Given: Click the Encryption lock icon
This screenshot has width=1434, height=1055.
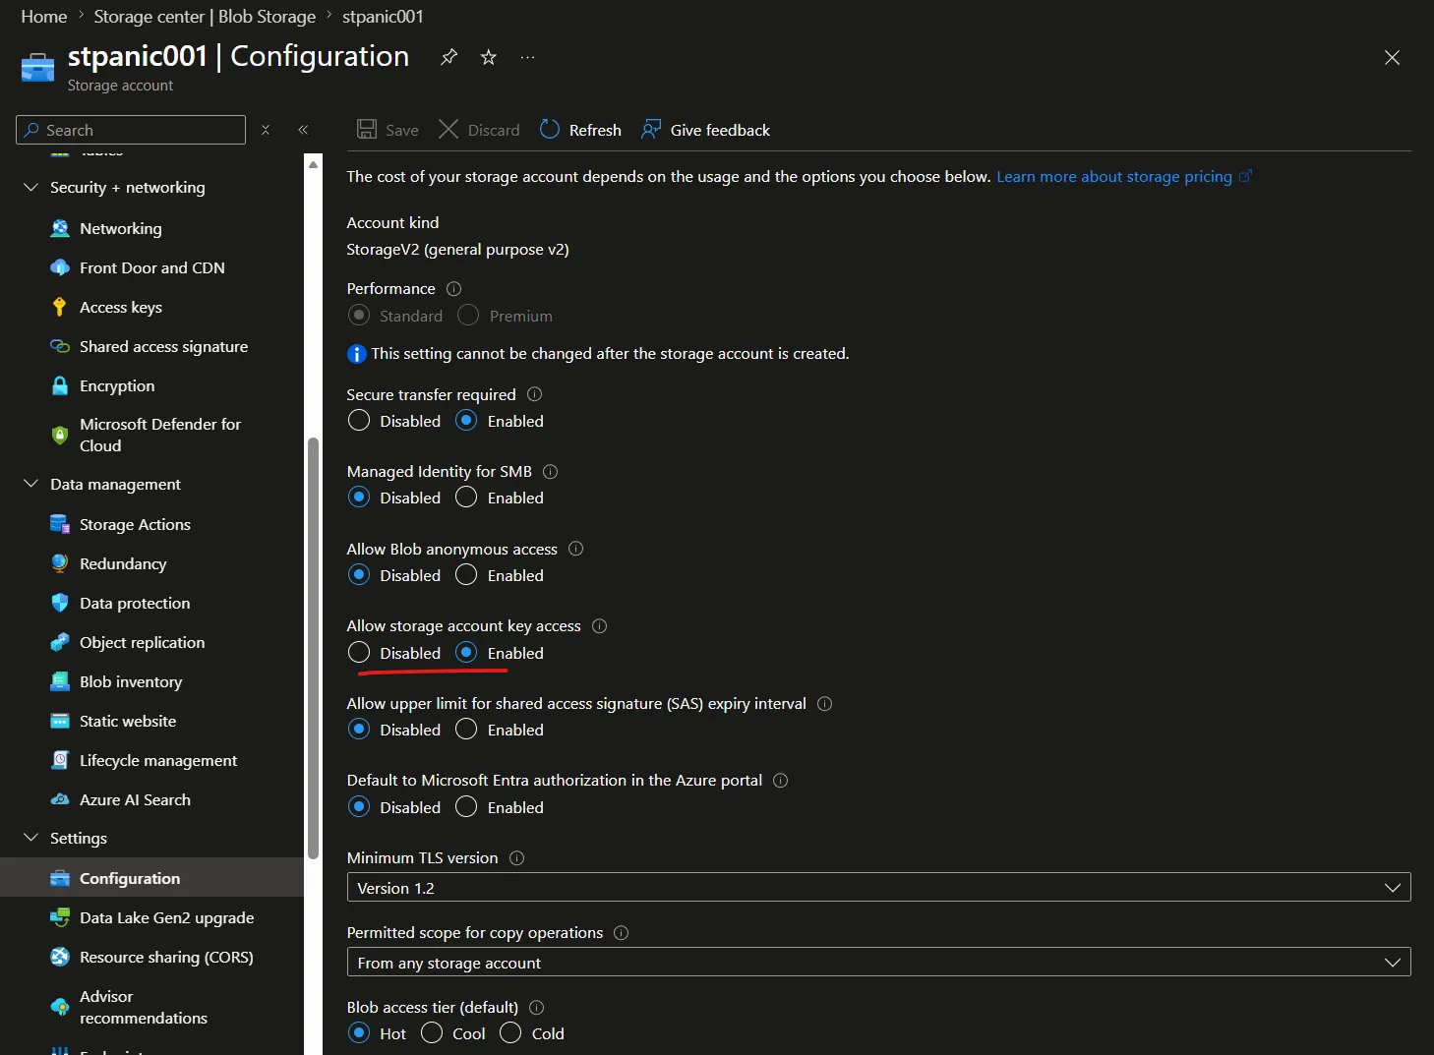Looking at the screenshot, I should point(60,385).
